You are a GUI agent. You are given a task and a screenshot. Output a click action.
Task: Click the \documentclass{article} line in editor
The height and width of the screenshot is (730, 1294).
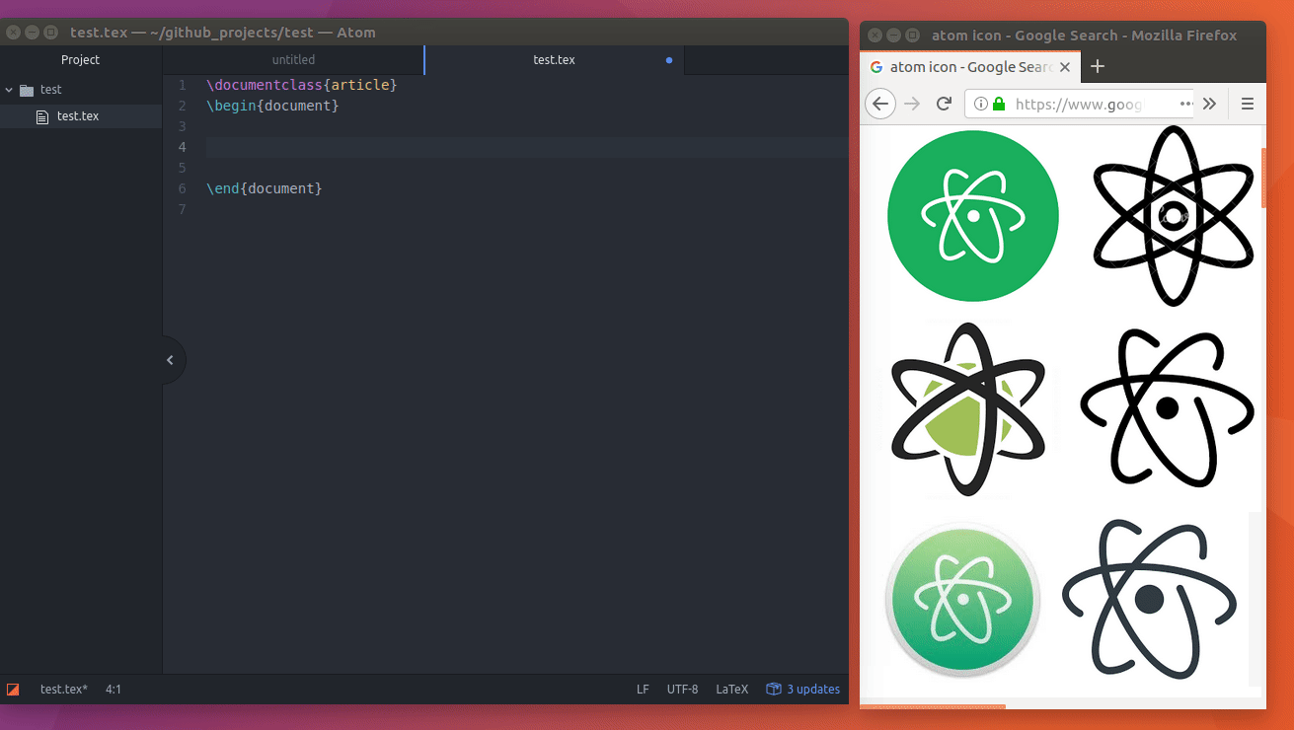click(x=302, y=85)
